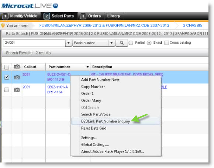Switch to the Library tab

(x=114, y=16)
